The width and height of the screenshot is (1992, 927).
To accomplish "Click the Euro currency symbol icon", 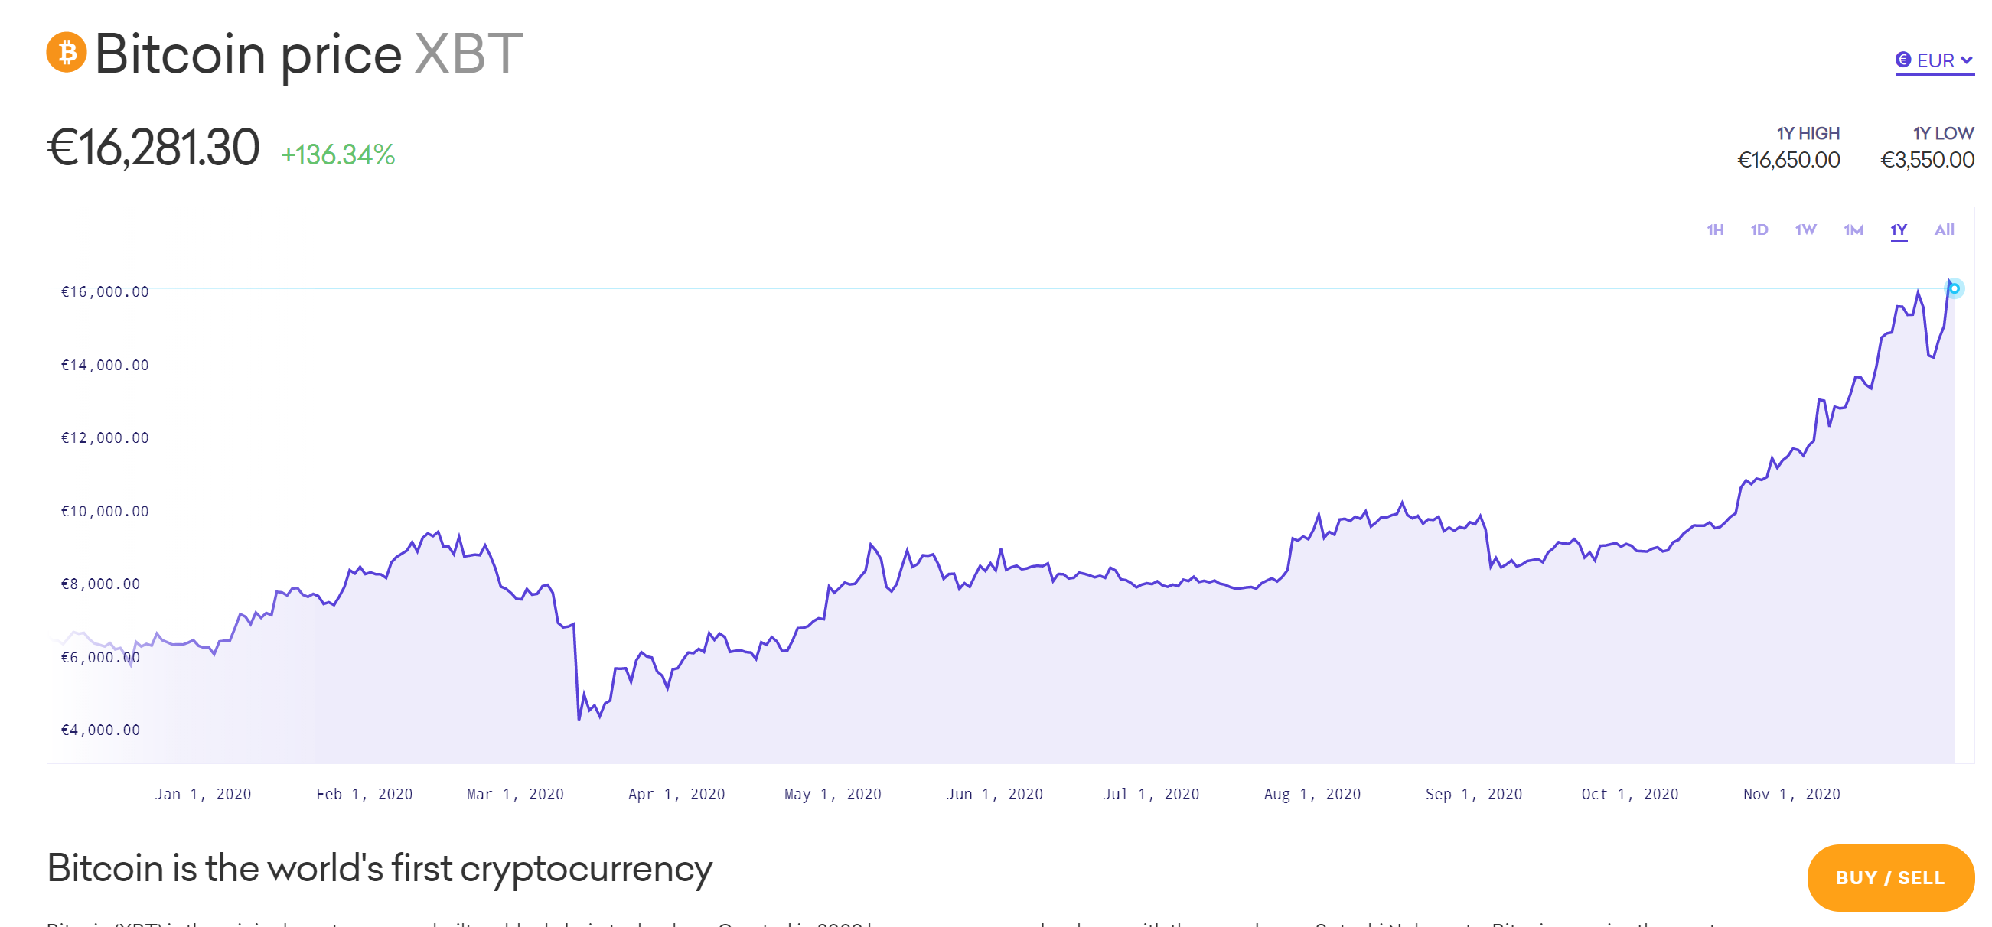I will click(1903, 60).
